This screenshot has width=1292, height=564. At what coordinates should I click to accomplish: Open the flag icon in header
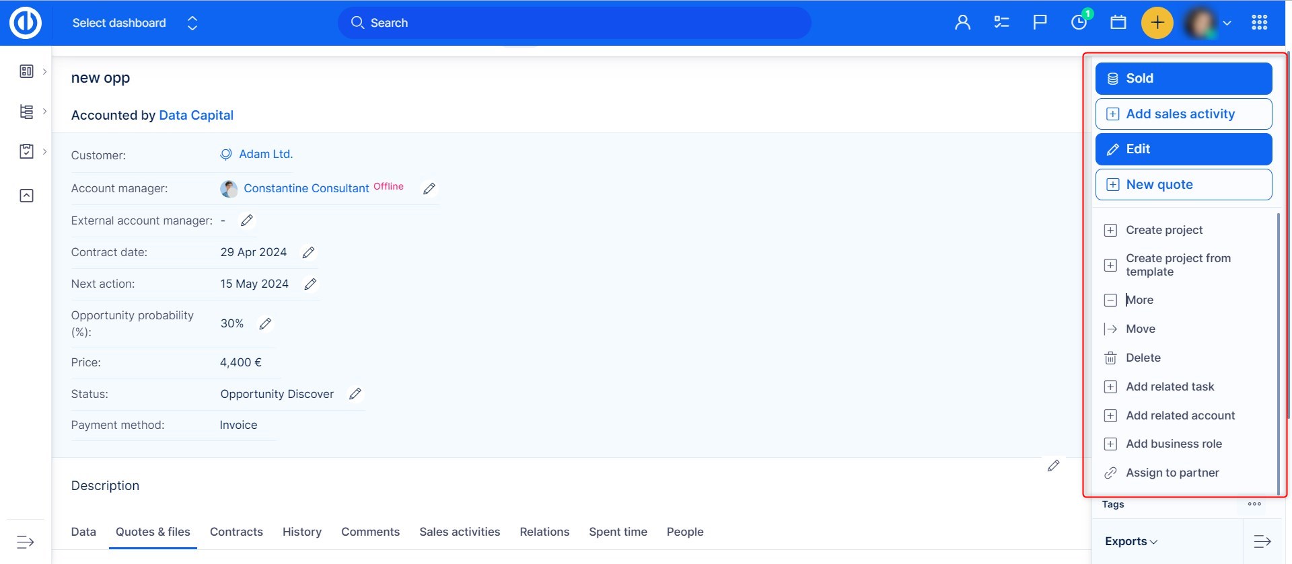tap(1040, 23)
